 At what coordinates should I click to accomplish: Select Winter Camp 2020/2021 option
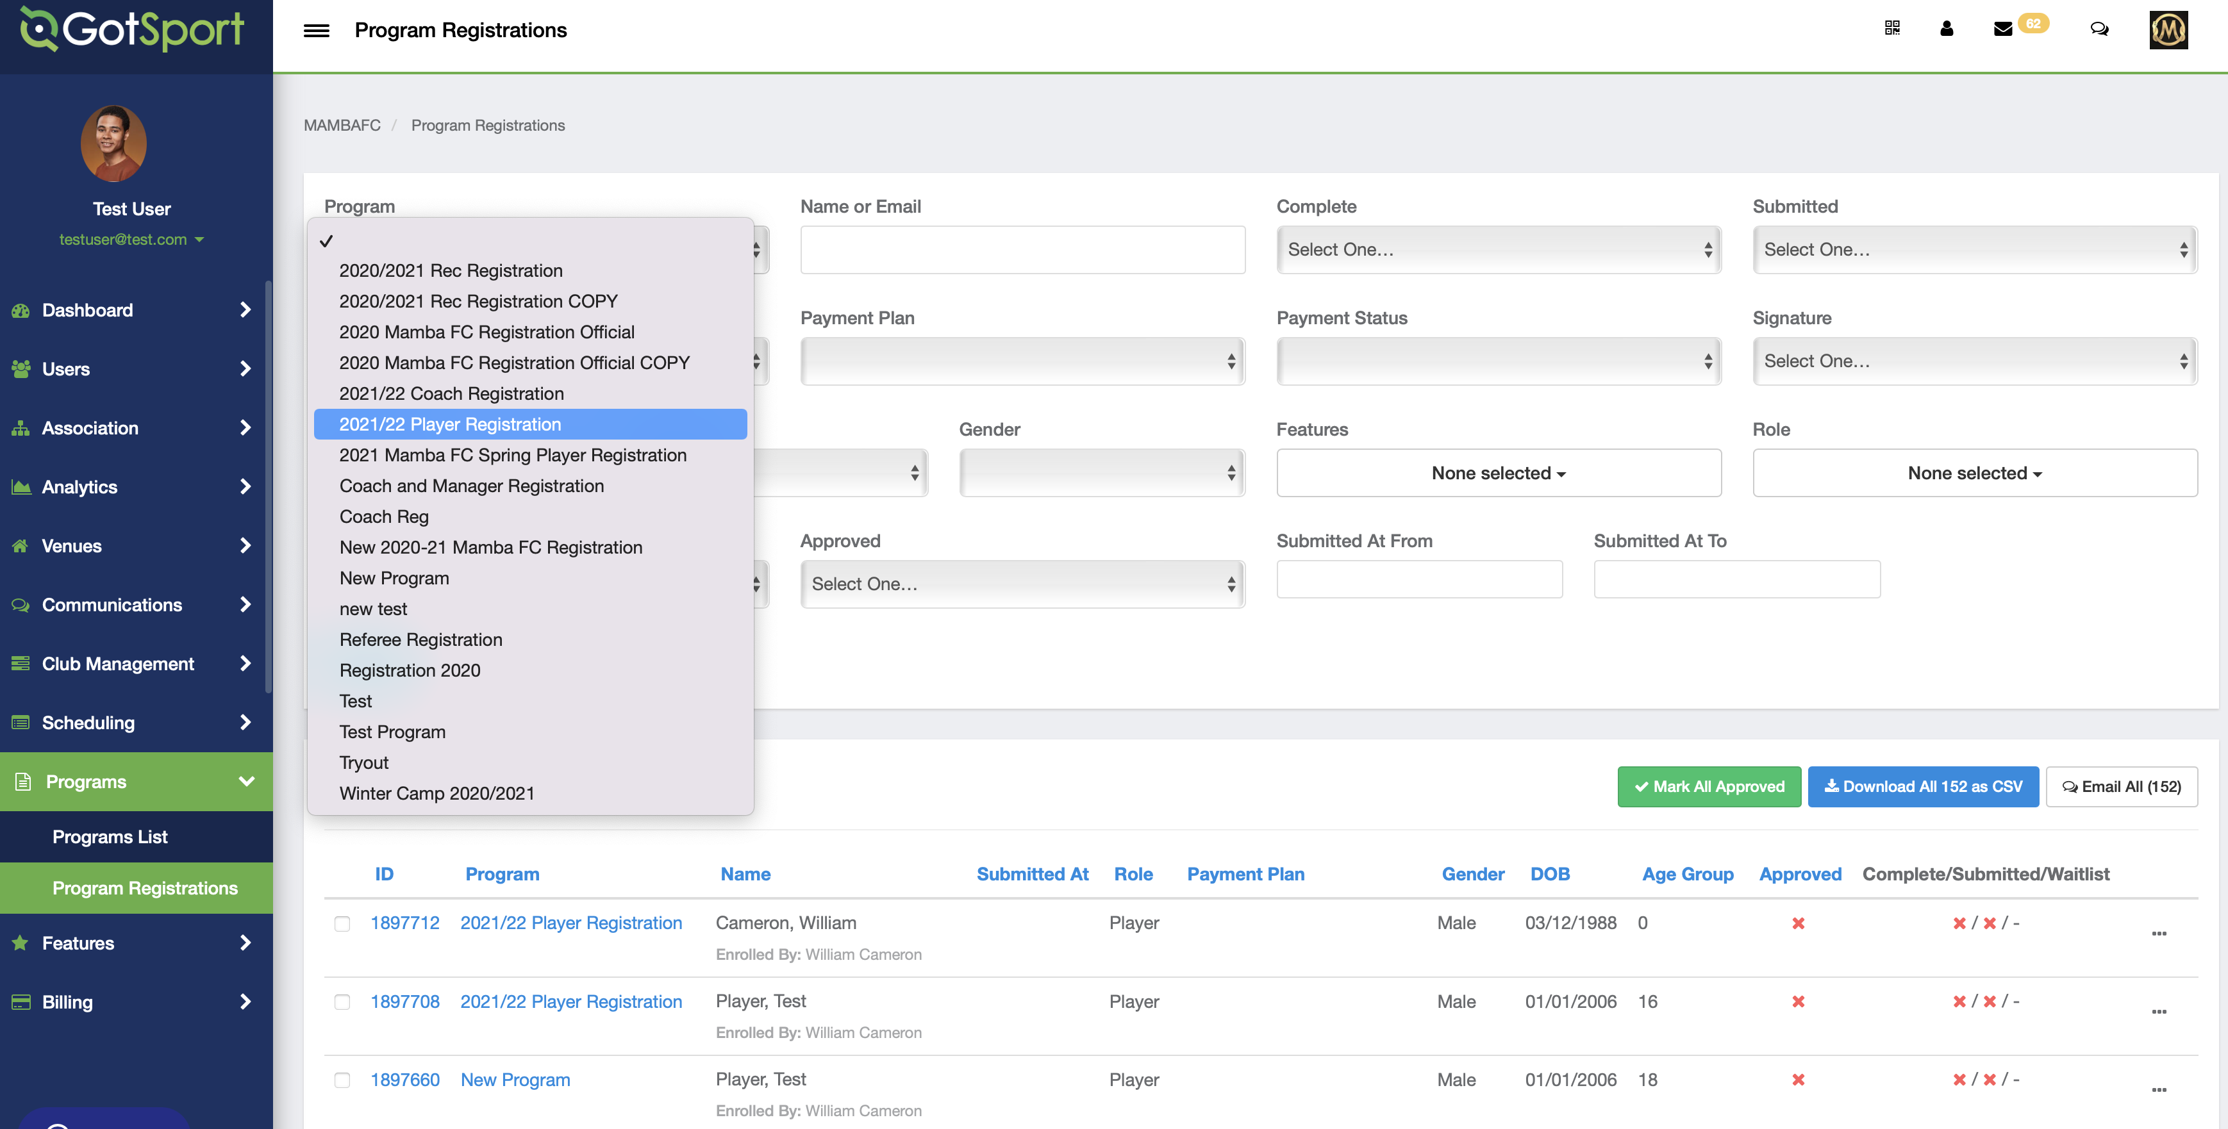[x=530, y=794]
